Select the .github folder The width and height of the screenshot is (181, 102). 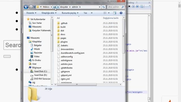point(64,23)
